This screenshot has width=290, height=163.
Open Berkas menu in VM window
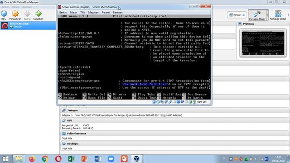63,12
